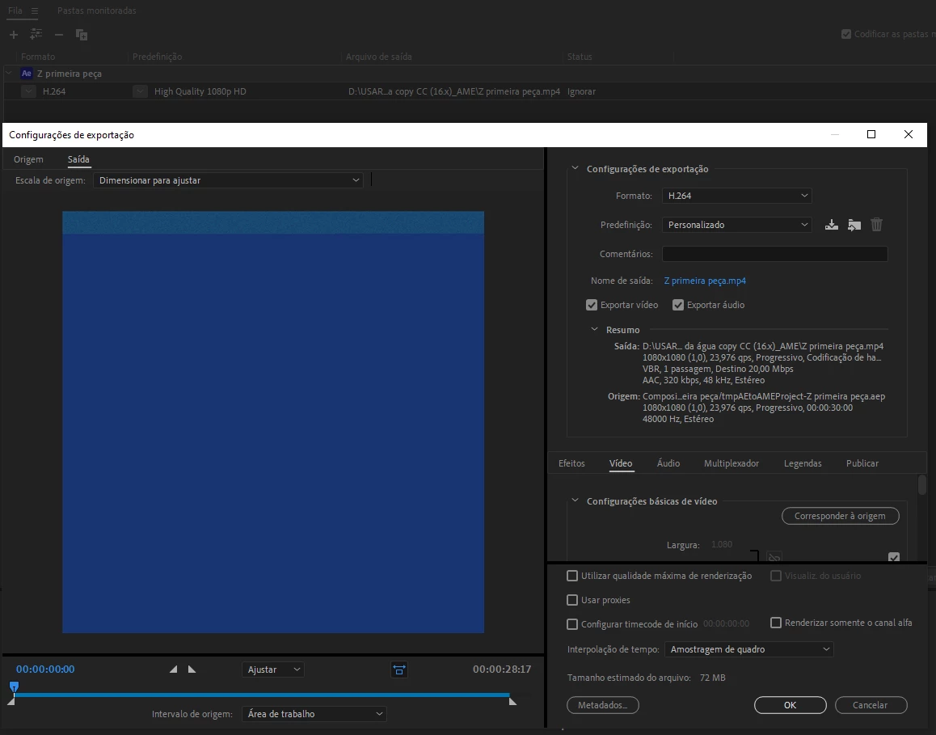Click the Set In Point marker icon

pyautogui.click(x=173, y=670)
